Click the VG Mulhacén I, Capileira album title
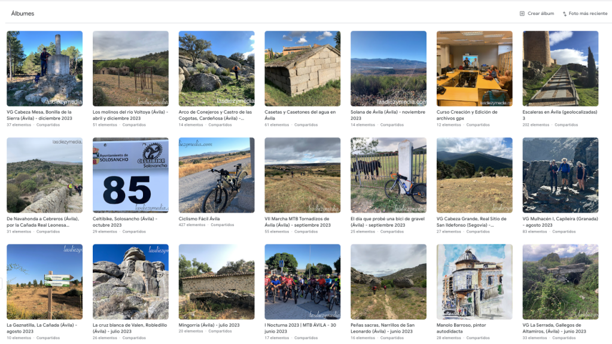Viewport: 612px width, 344px height. pos(560,222)
